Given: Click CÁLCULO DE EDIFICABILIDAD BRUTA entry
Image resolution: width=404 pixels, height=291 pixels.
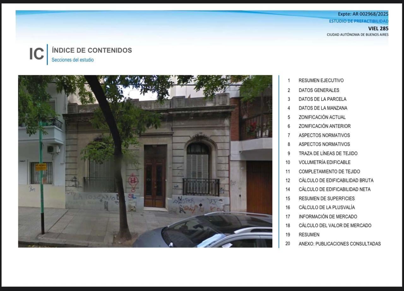Looking at the screenshot, I should [336, 180].
